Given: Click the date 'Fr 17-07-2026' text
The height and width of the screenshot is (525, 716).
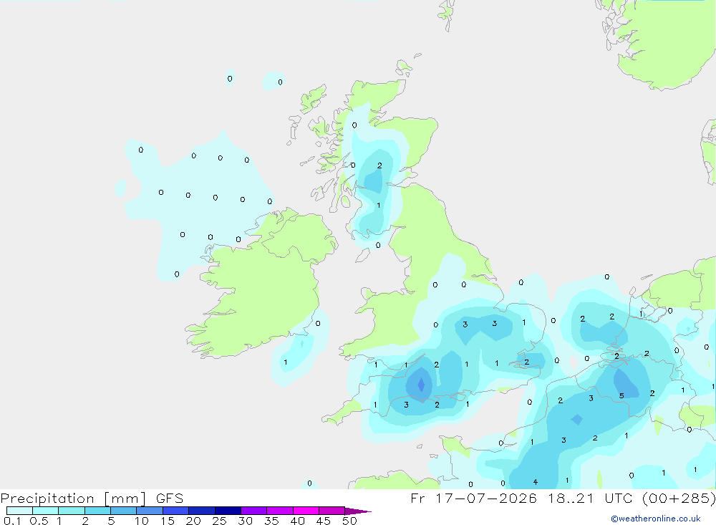Looking at the screenshot, I should [473, 498].
